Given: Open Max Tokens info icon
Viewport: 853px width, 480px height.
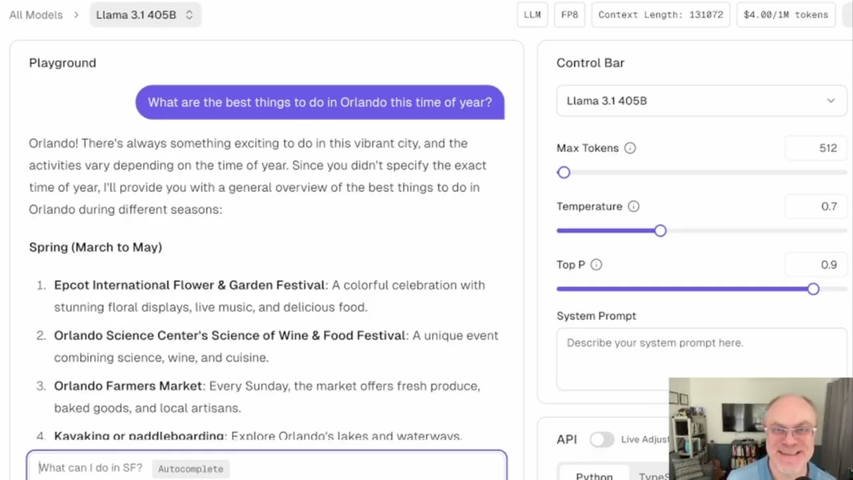Looking at the screenshot, I should click(x=630, y=148).
